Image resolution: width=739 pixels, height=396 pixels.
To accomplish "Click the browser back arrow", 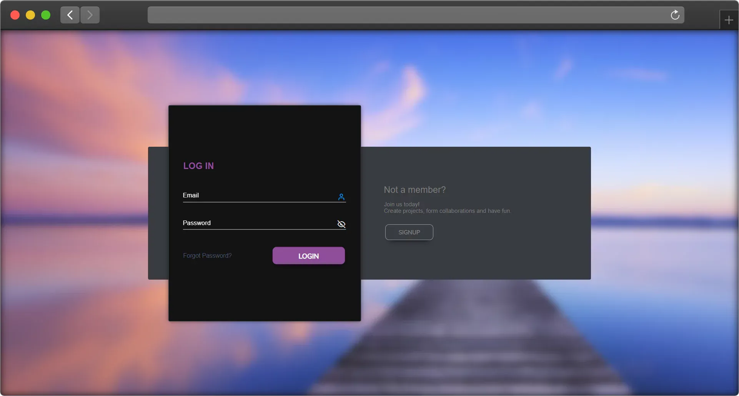I will click(70, 15).
